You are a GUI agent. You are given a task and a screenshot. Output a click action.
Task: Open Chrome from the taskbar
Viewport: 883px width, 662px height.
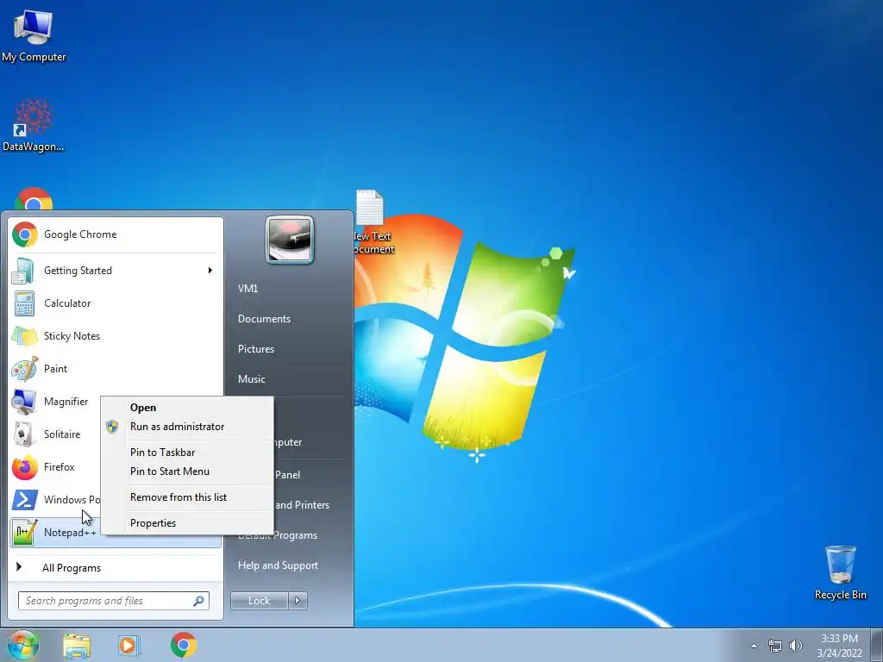(x=184, y=645)
